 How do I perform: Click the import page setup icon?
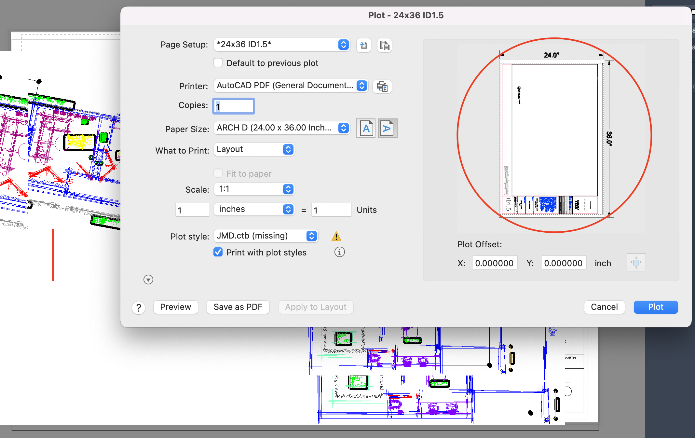363,45
